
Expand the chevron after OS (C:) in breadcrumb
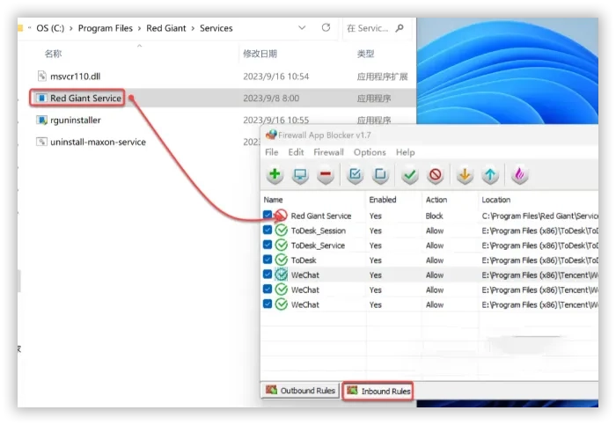71,28
